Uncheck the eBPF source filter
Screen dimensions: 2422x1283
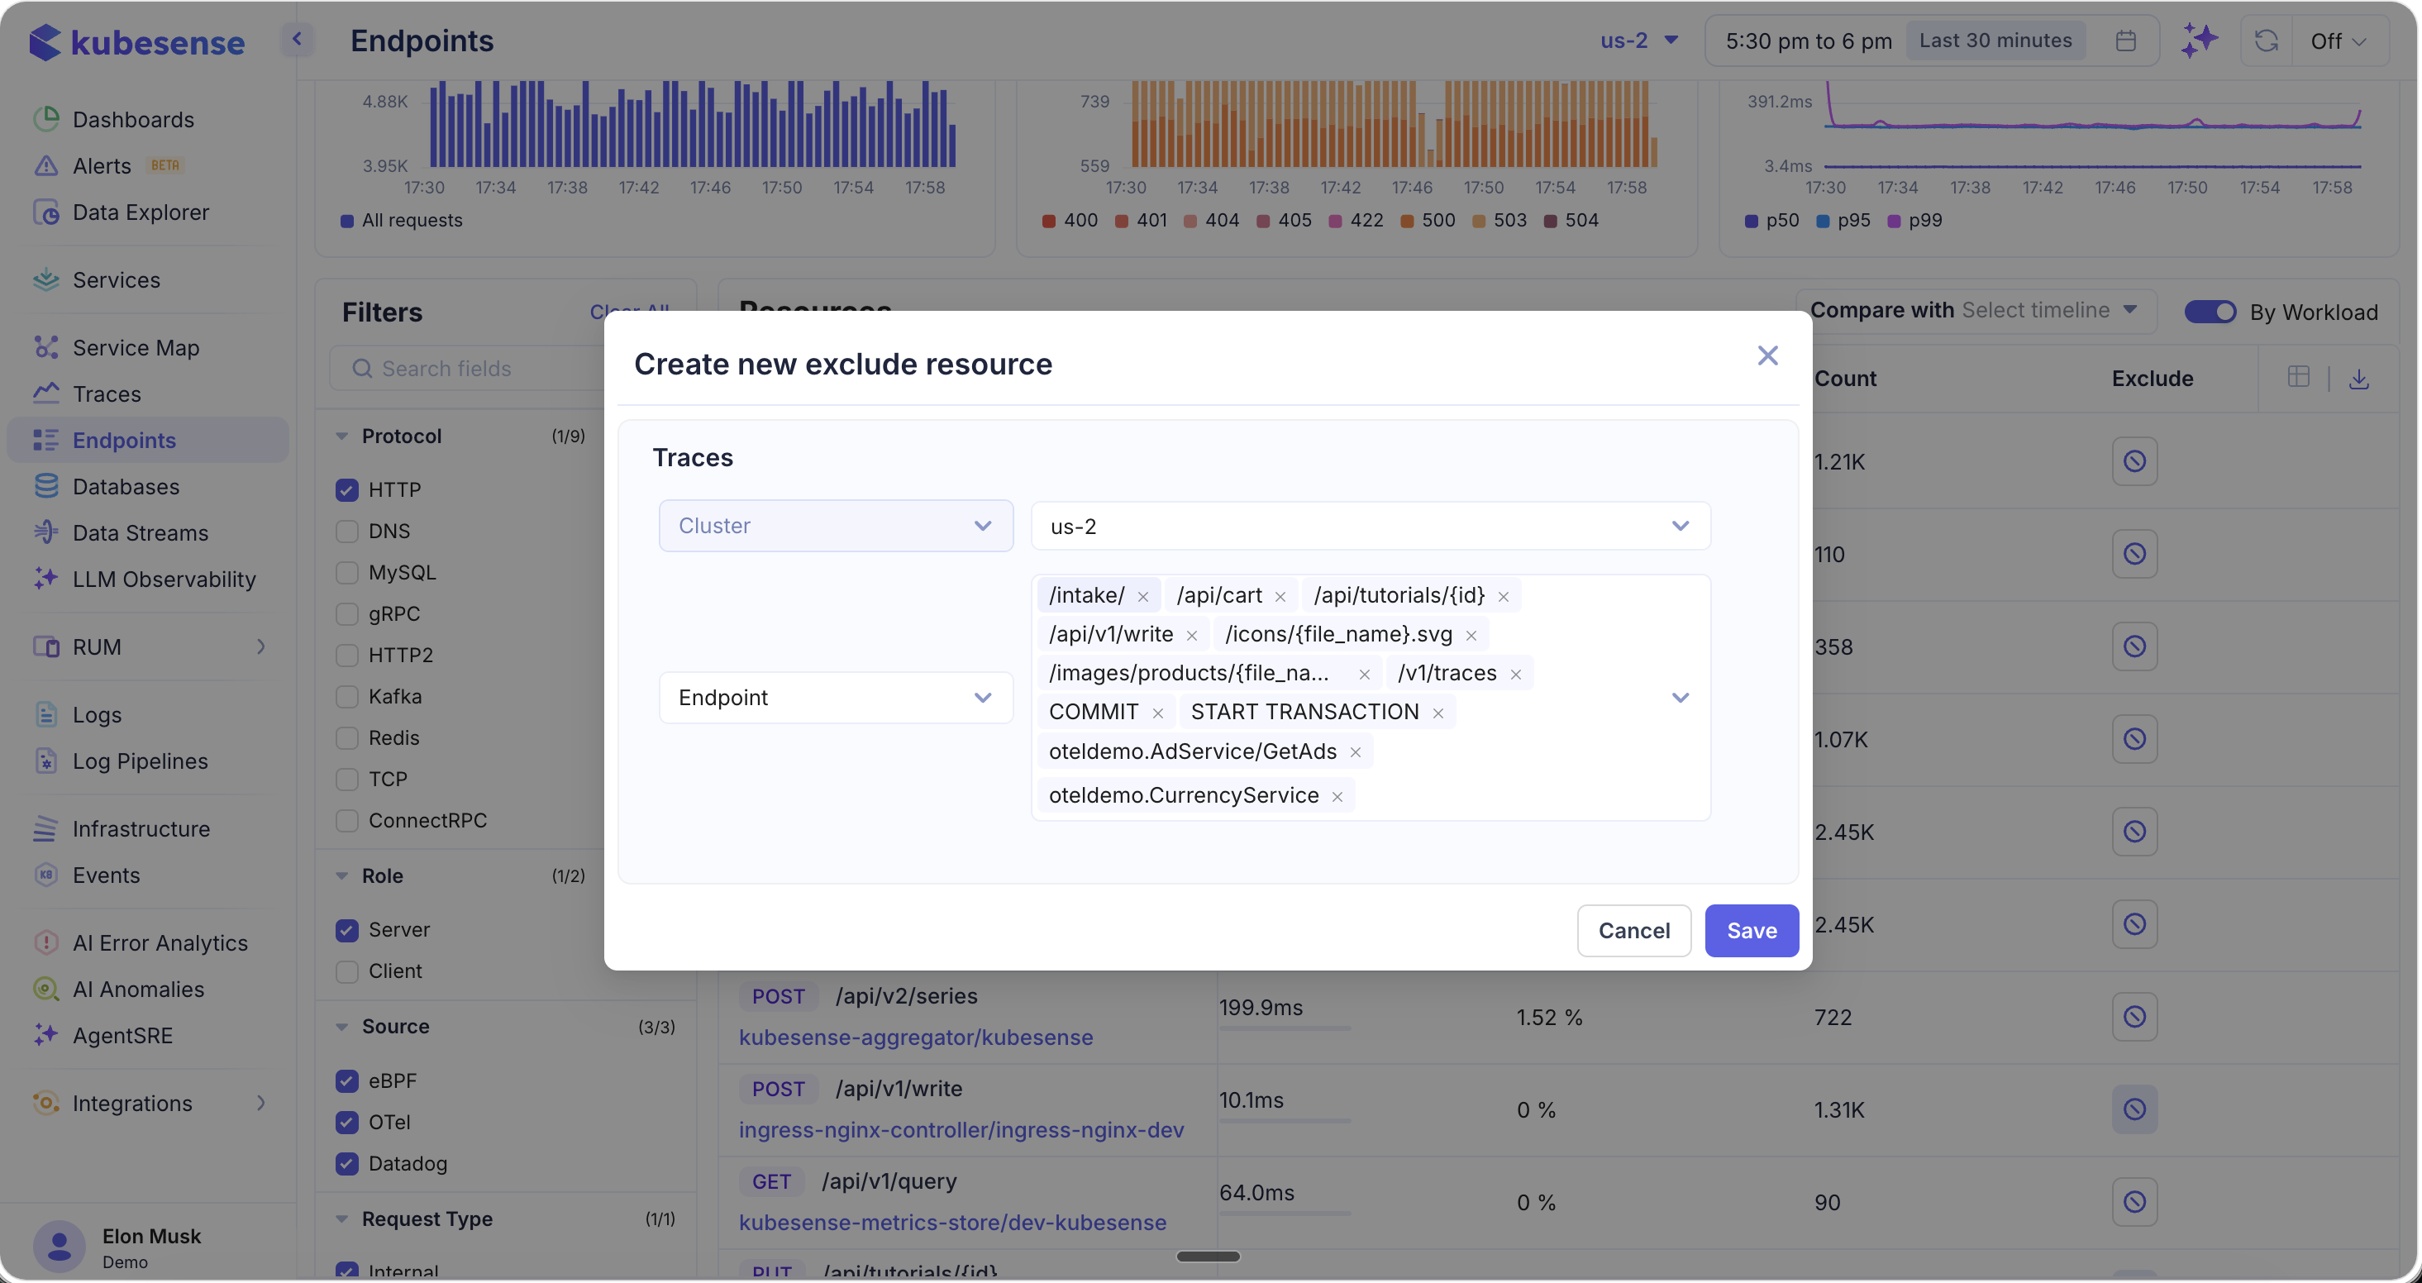coord(347,1082)
